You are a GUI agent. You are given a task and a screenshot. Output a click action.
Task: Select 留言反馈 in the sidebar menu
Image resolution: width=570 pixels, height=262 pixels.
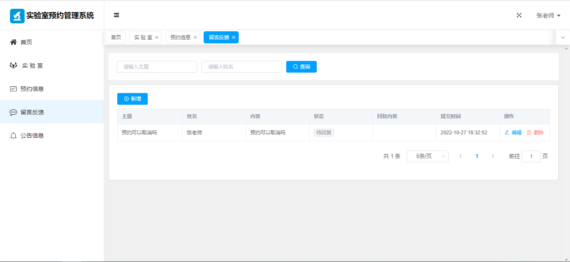pos(32,112)
